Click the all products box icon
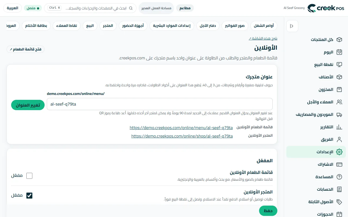 click(339, 40)
